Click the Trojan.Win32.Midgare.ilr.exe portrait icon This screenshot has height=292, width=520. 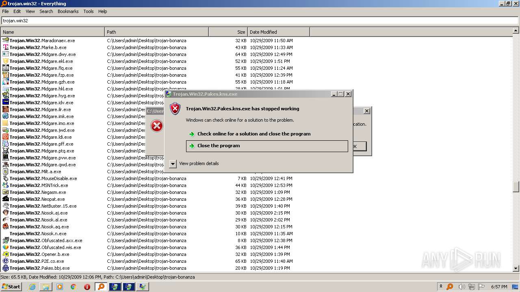click(x=6, y=109)
